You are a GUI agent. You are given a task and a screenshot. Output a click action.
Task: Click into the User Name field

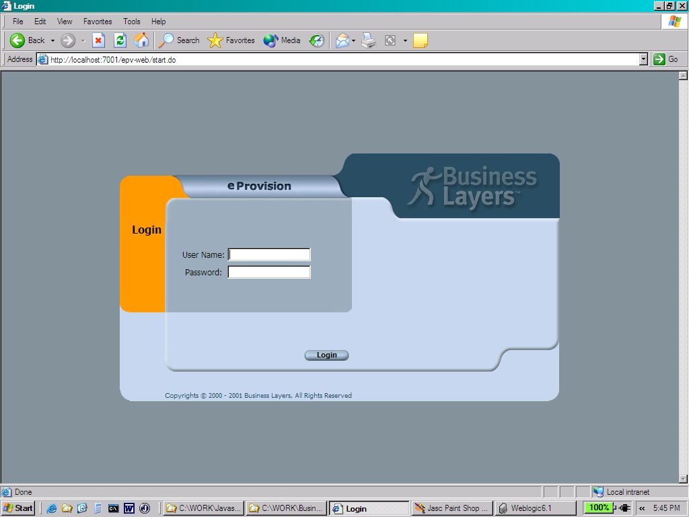[x=269, y=254]
